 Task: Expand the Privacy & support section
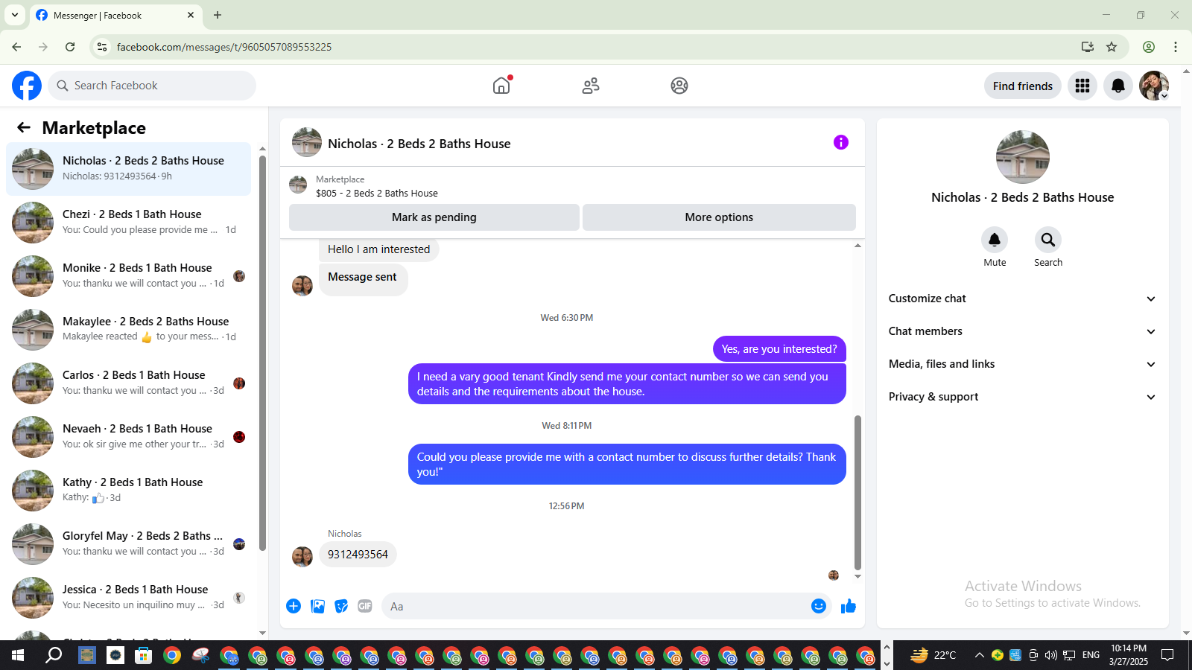coord(1022,397)
